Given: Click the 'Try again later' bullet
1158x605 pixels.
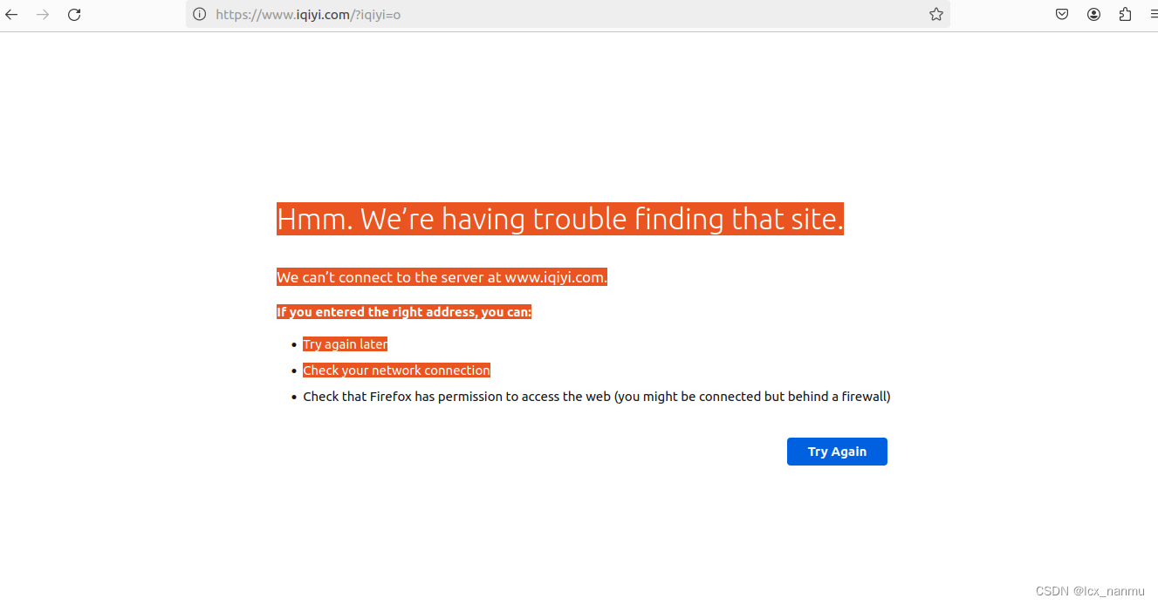Looking at the screenshot, I should (x=345, y=344).
